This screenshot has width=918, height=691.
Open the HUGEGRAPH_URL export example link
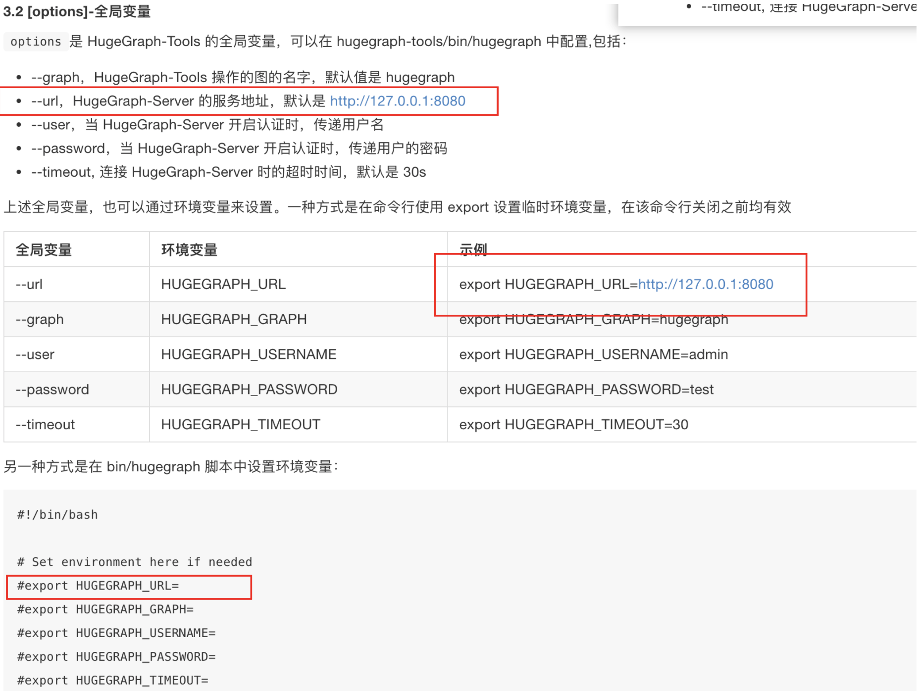point(706,284)
